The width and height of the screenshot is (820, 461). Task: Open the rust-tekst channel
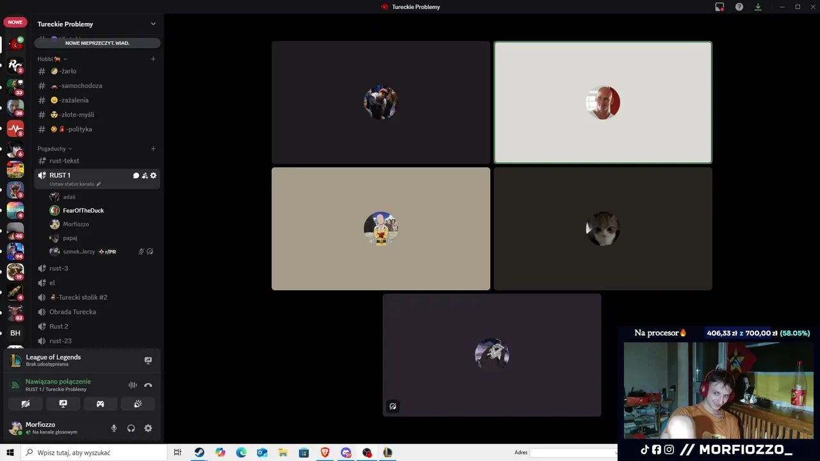point(97,161)
